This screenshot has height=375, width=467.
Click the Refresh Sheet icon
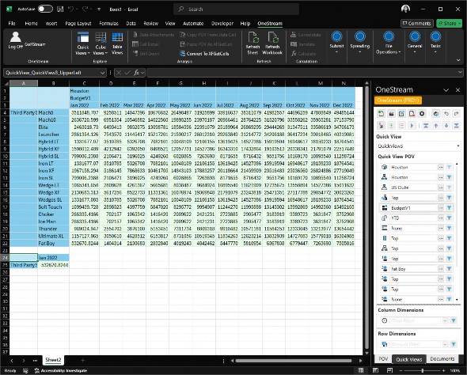click(x=252, y=38)
